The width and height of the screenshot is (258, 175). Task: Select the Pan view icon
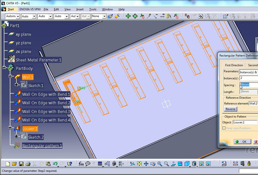(146, 164)
